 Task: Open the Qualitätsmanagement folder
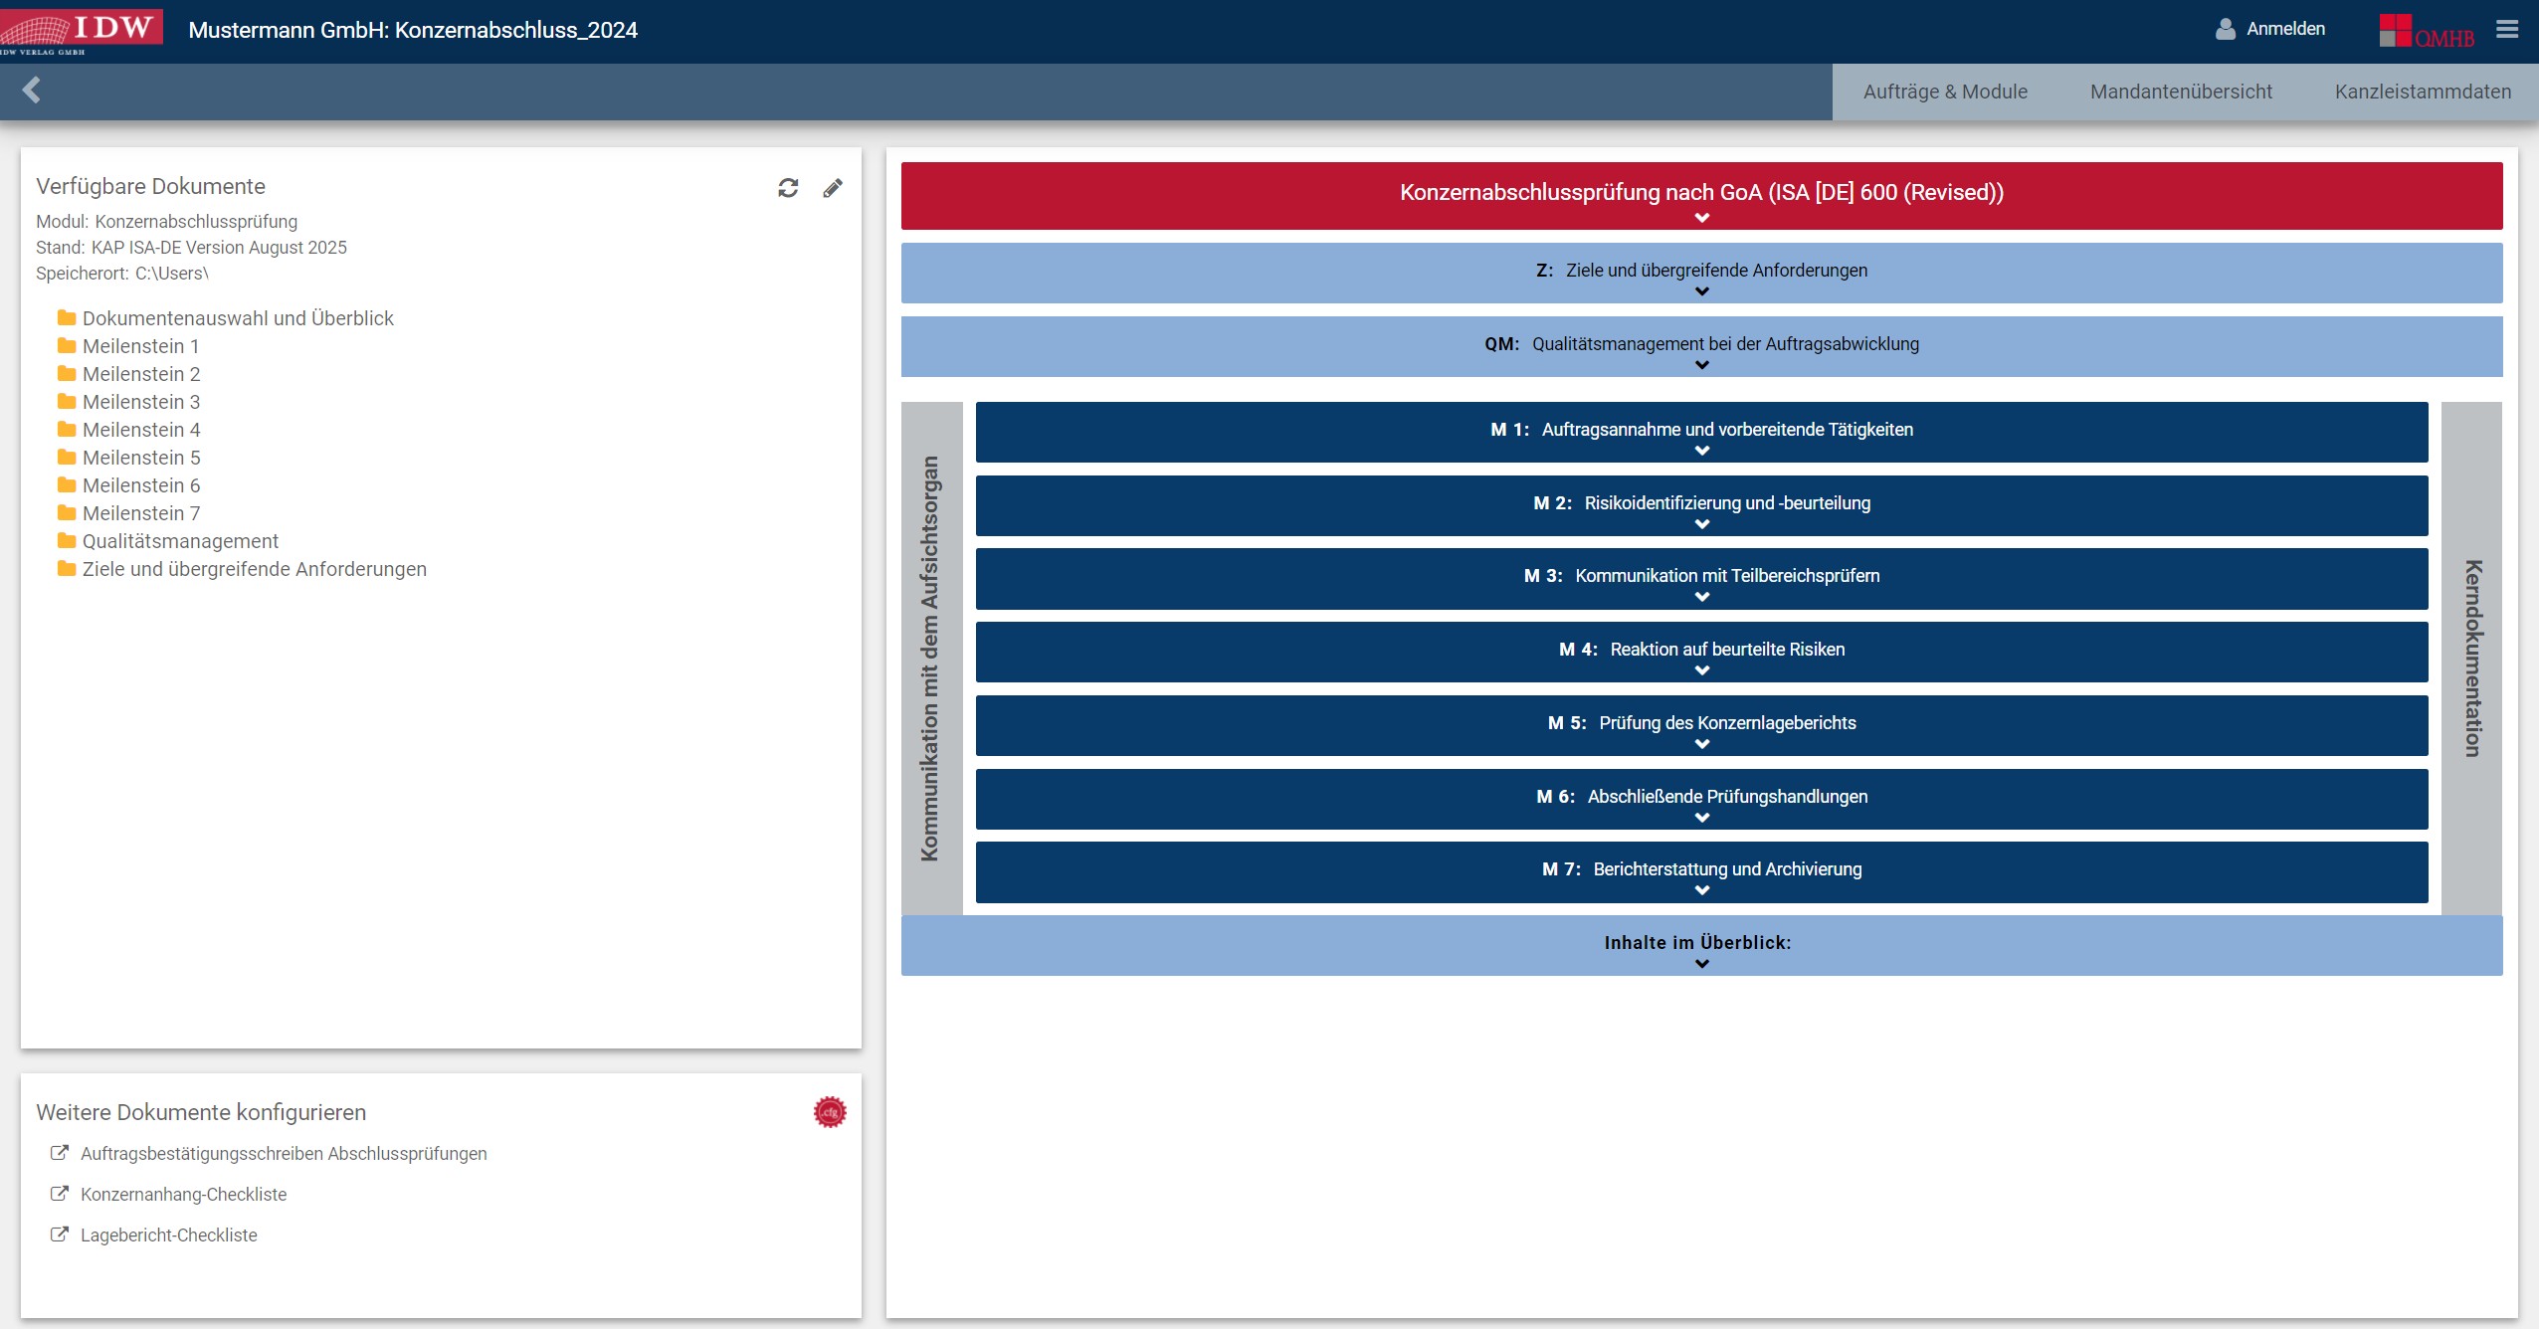tap(180, 541)
